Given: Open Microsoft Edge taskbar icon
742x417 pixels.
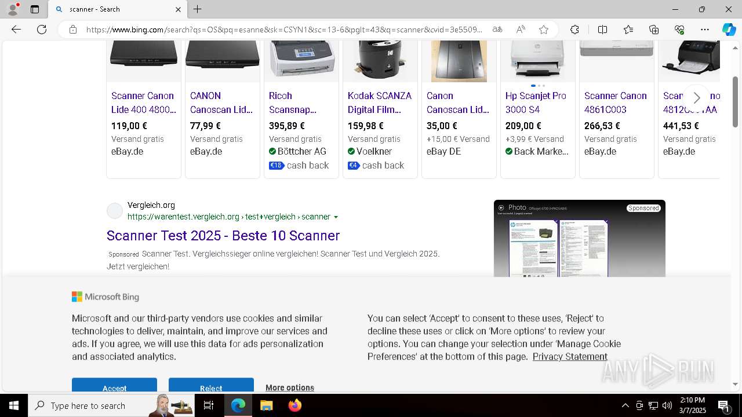Looking at the screenshot, I should (238, 405).
